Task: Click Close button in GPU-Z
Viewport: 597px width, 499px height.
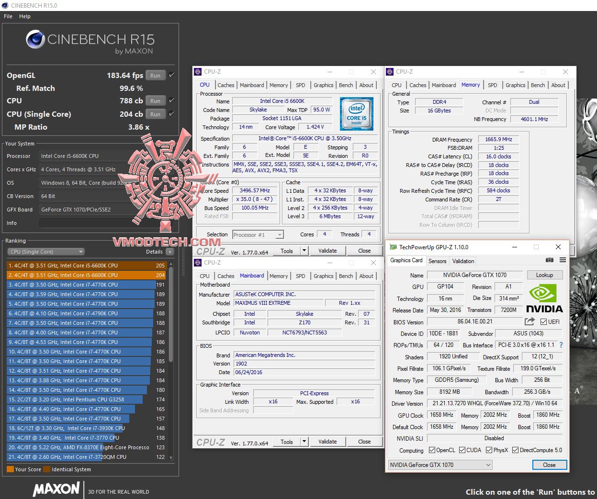Action: pyautogui.click(x=549, y=465)
